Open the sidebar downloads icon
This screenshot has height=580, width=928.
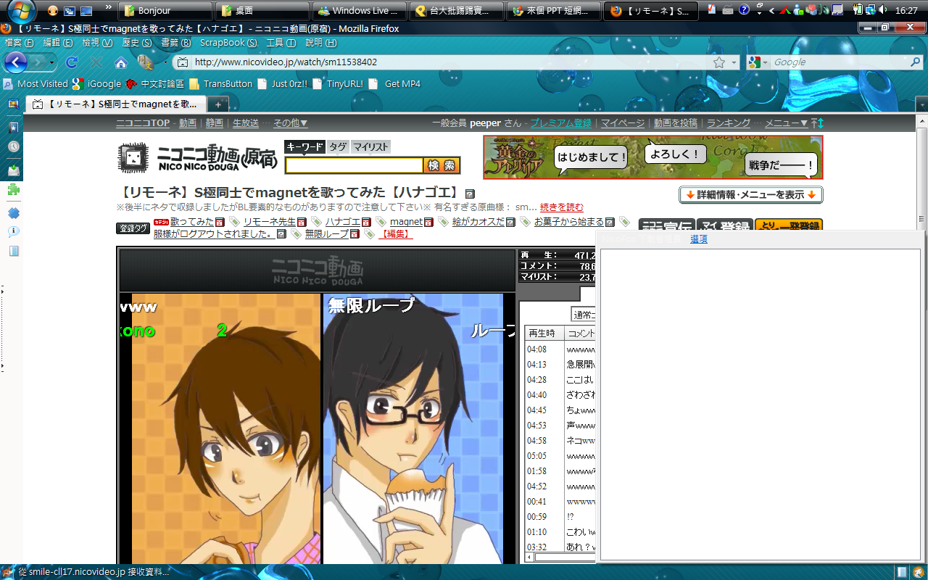tap(13, 170)
